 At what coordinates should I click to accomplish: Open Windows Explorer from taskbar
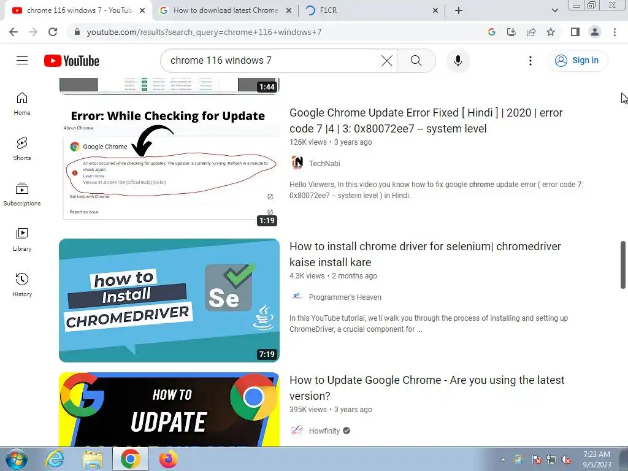(x=93, y=459)
